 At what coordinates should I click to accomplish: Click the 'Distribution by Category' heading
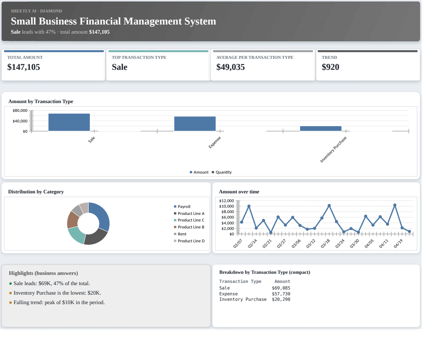coord(36,192)
